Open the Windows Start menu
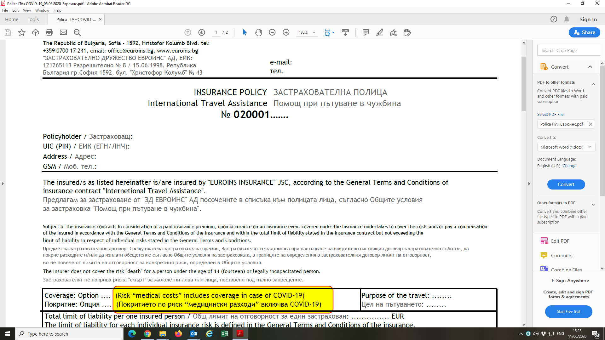The width and height of the screenshot is (605, 340). tap(8, 334)
